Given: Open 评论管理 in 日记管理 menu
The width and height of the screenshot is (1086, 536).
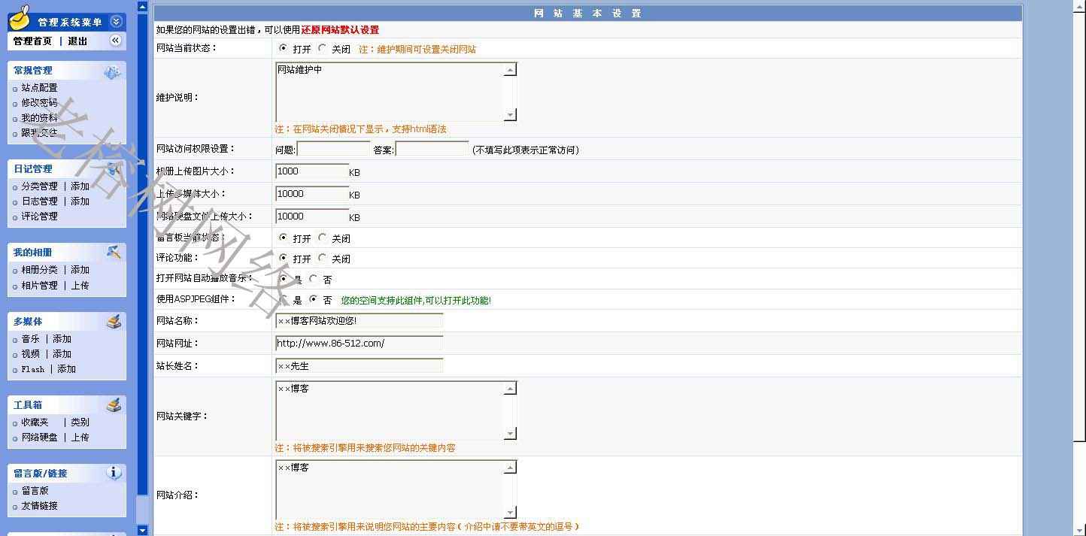Looking at the screenshot, I should tap(39, 217).
